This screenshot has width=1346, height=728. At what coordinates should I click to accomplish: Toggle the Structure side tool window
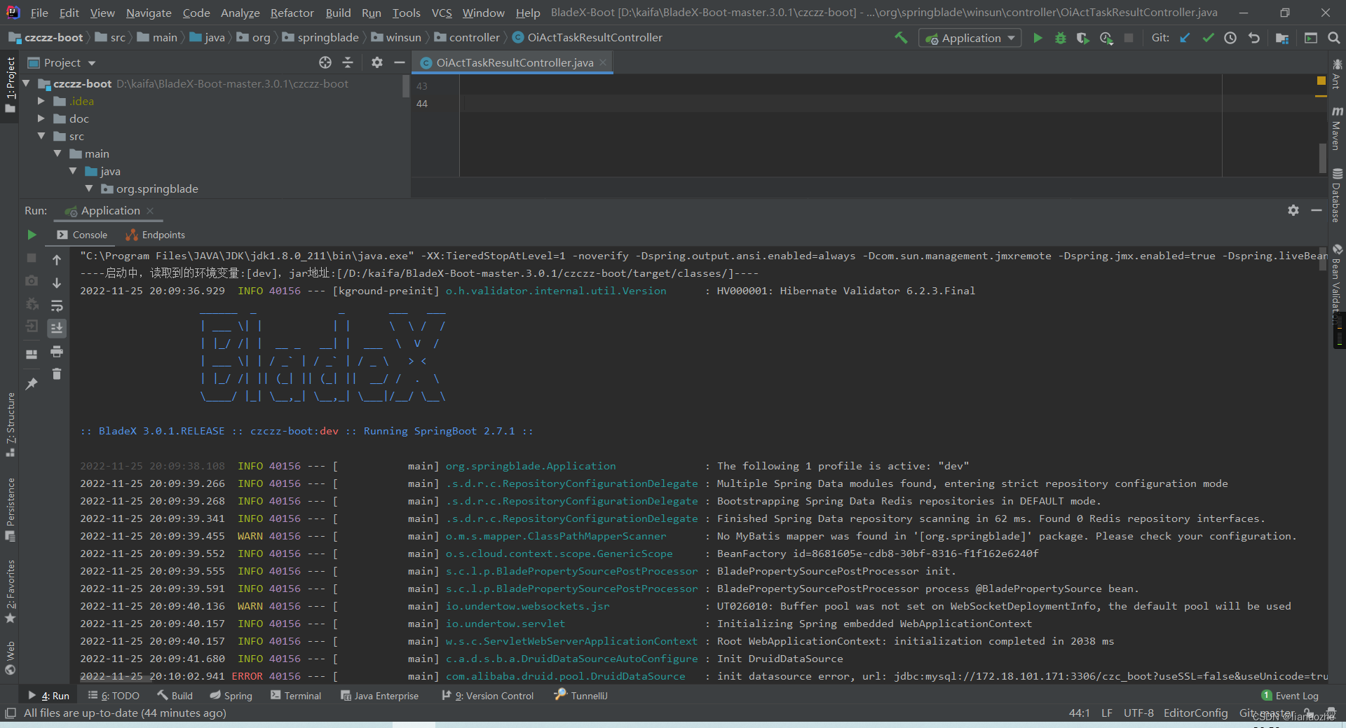10,424
